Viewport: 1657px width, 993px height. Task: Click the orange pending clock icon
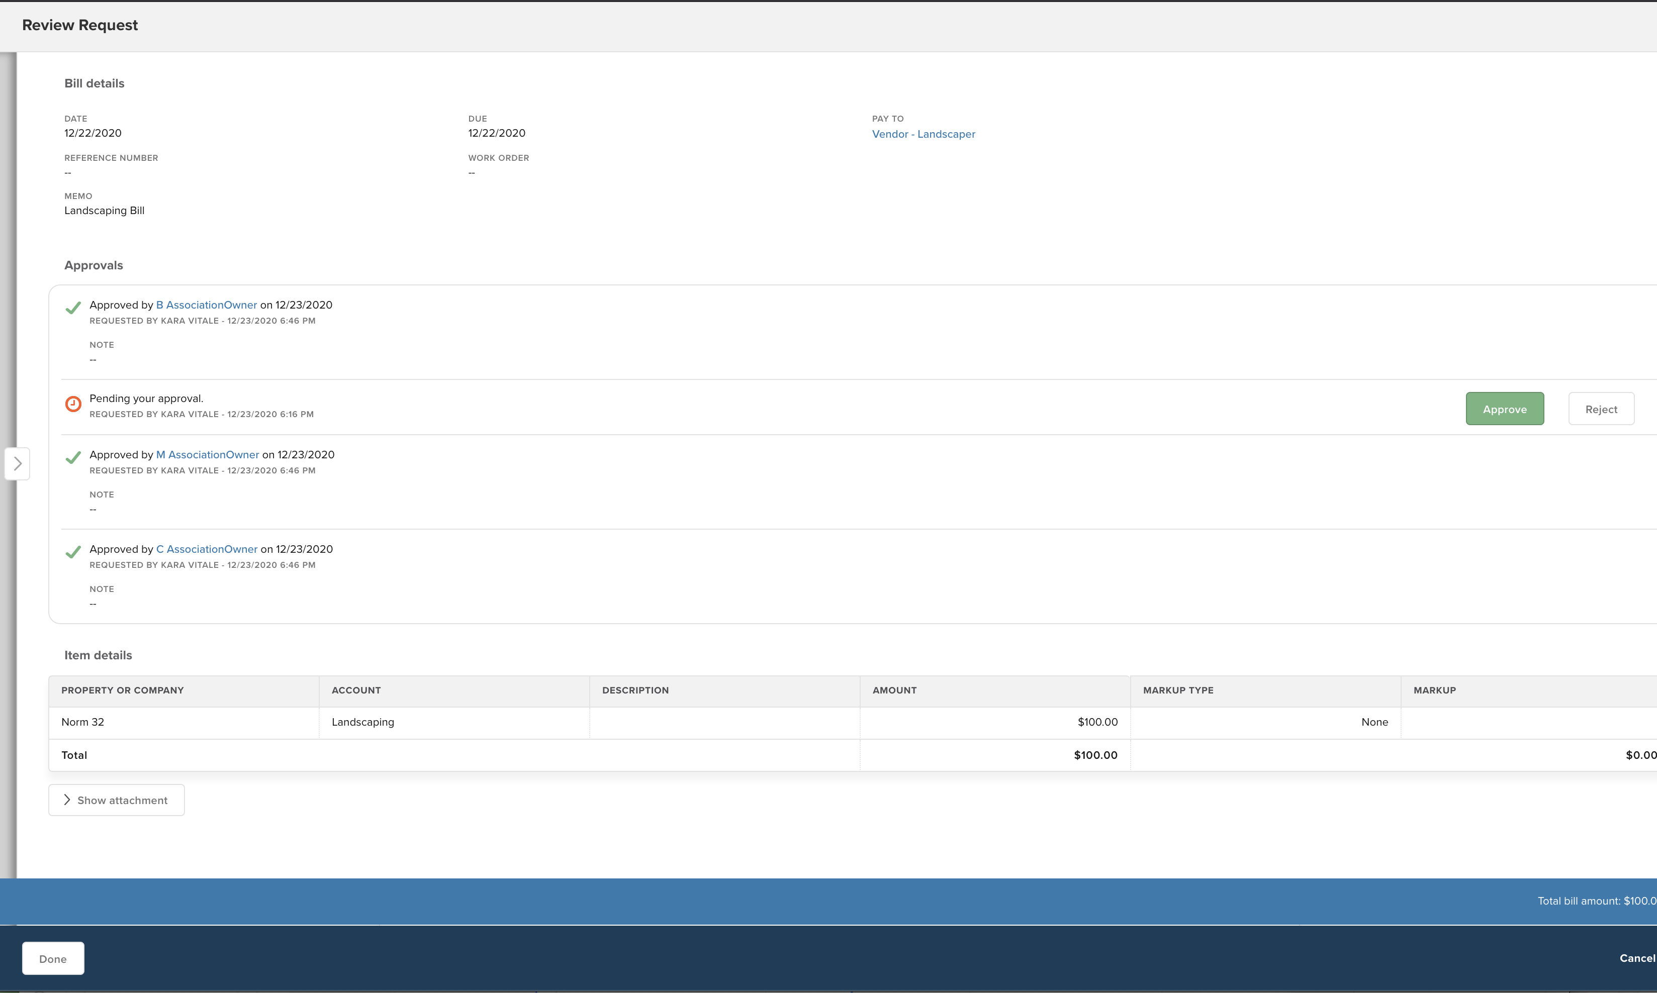[x=73, y=404]
